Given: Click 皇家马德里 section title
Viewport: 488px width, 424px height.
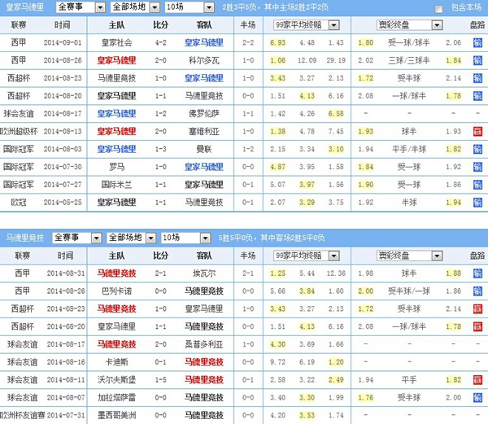Looking at the screenshot, I should point(25,7).
